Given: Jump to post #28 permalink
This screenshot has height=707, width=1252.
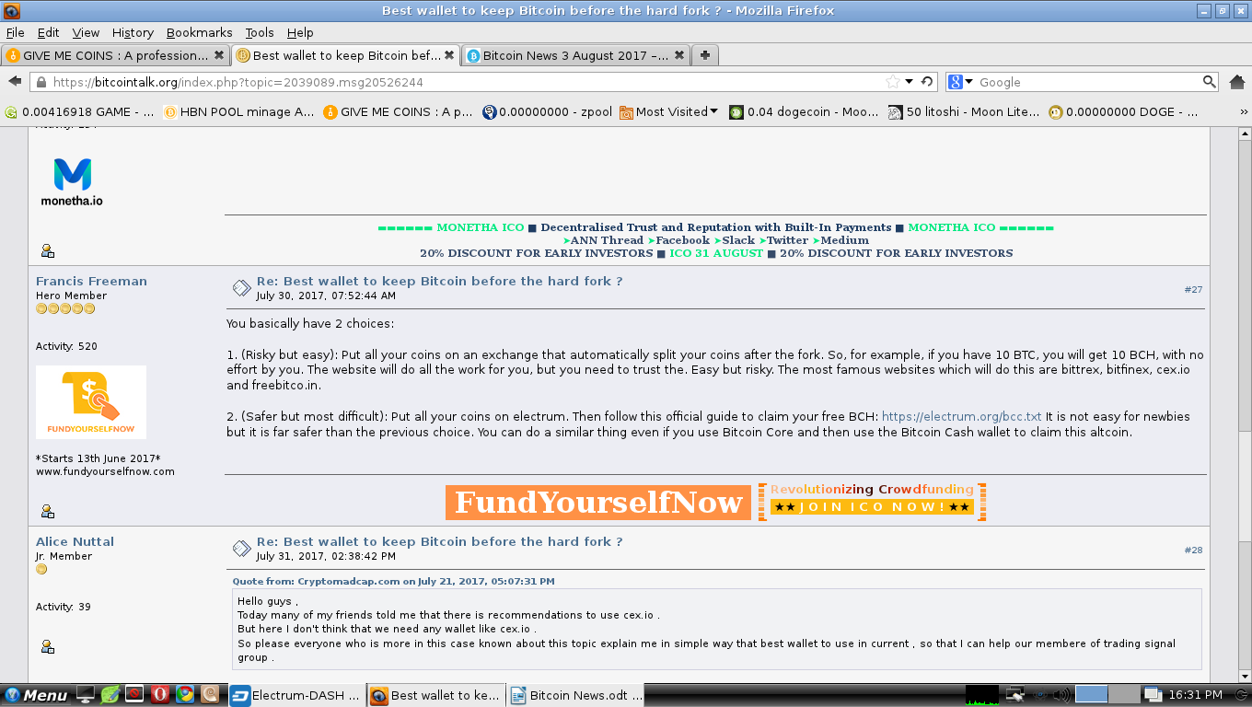Looking at the screenshot, I should (1193, 550).
